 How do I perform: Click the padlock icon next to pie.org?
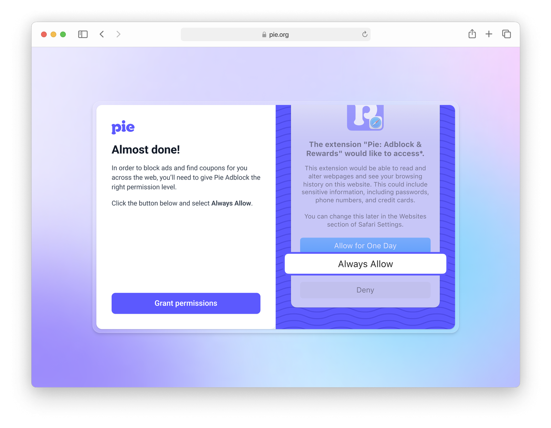263,34
